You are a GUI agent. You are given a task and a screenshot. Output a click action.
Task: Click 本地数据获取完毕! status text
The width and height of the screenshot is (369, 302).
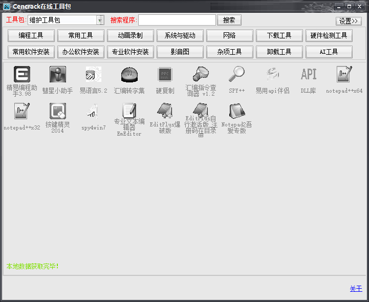click(32, 267)
